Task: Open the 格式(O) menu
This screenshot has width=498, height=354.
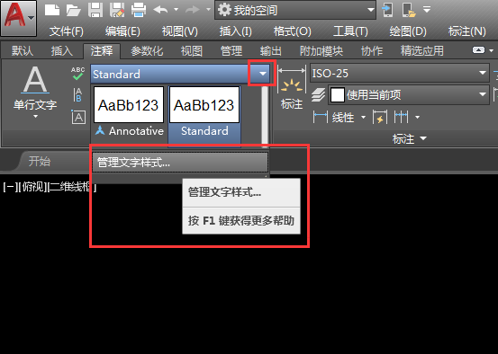Action: click(292, 31)
